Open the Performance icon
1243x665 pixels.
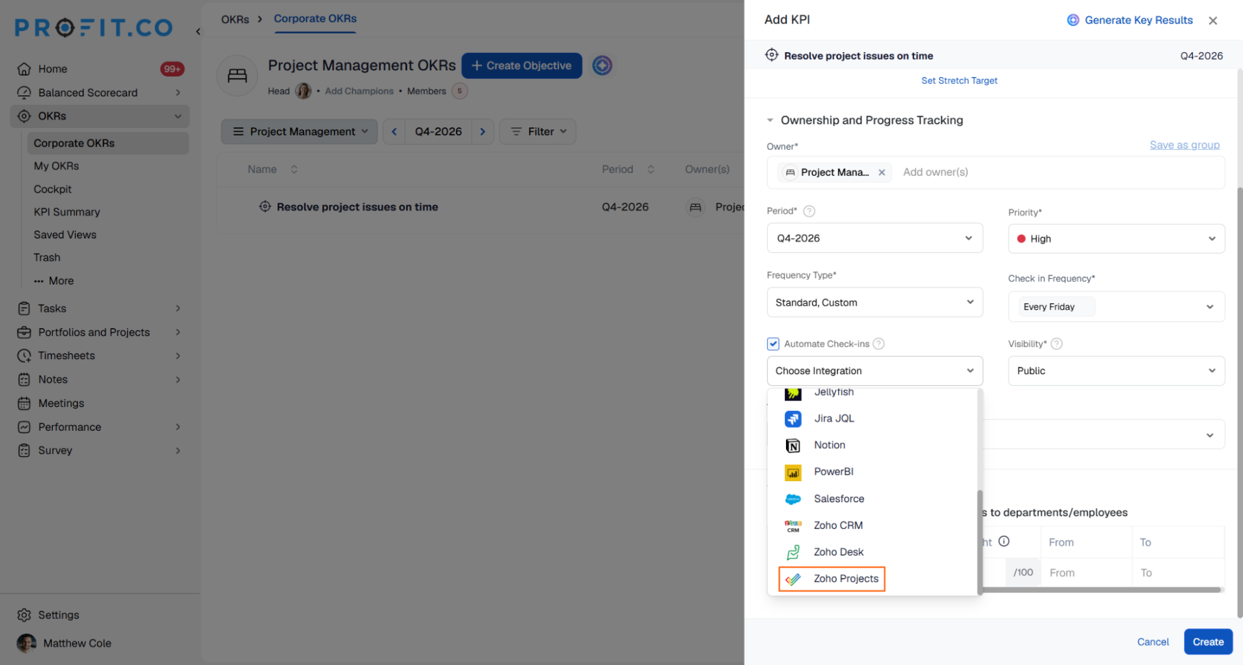(x=24, y=427)
